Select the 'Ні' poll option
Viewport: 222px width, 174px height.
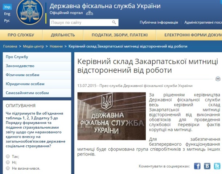tap(8, 162)
